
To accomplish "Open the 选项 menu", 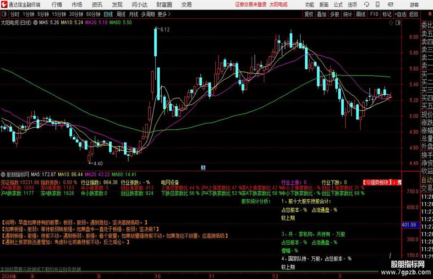I will (352, 5).
